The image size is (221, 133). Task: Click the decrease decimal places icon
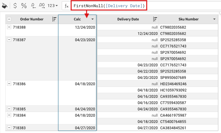point(33,6)
